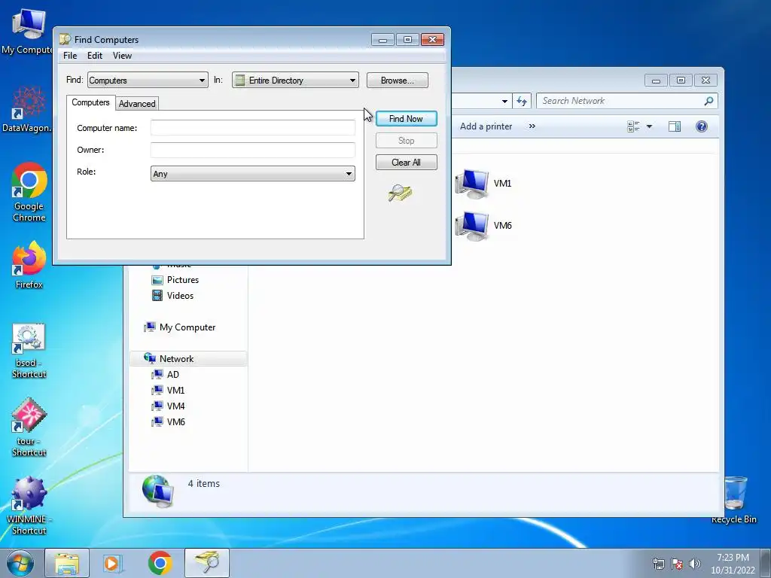Viewport: 771px width, 578px height.
Task: Expand the address bar history dropdown arrow
Action: coord(504,102)
